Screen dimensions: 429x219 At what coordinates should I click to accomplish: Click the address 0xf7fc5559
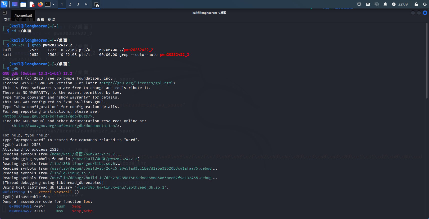click(x=14, y=192)
